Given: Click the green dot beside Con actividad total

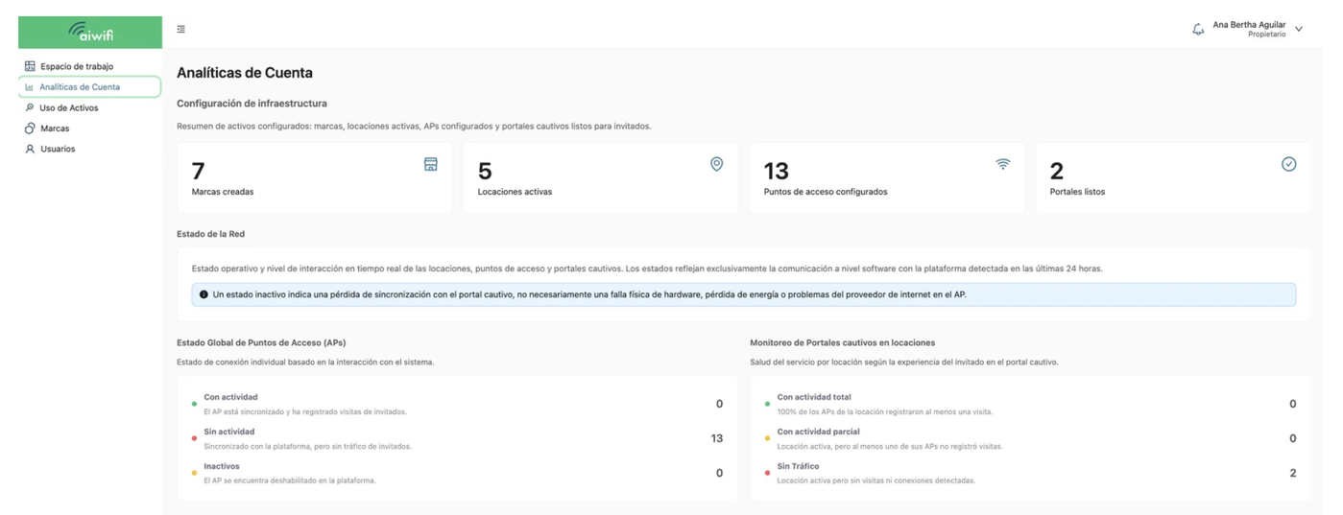Looking at the screenshot, I should click(x=767, y=404).
